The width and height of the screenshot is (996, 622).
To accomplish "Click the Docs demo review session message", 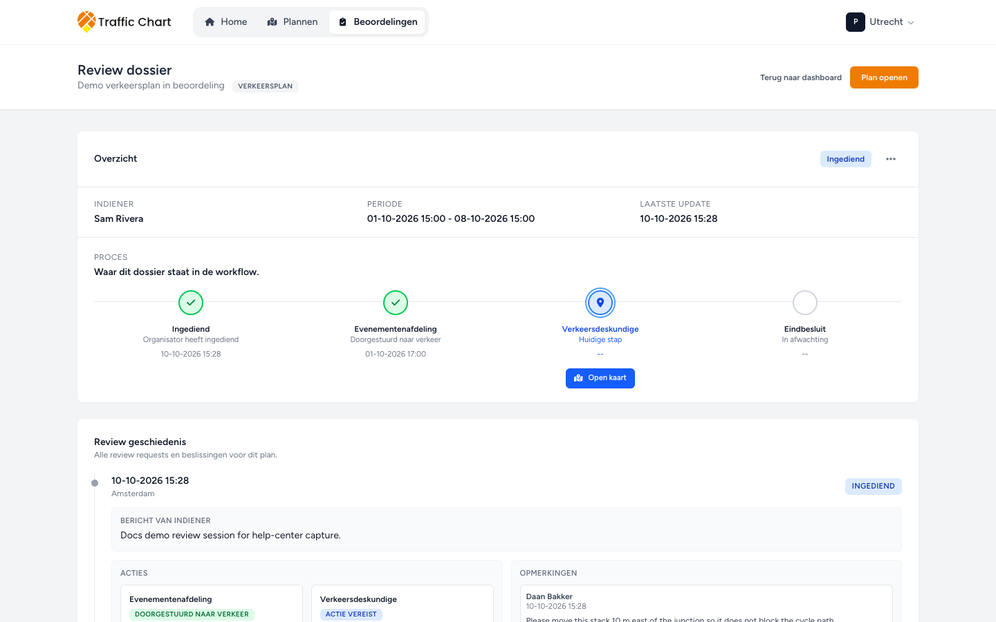I will tap(230, 536).
